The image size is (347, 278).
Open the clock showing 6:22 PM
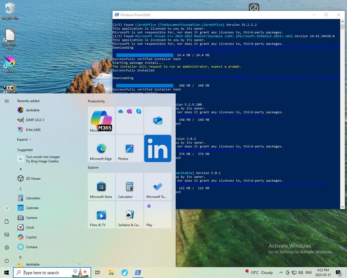click(323, 273)
